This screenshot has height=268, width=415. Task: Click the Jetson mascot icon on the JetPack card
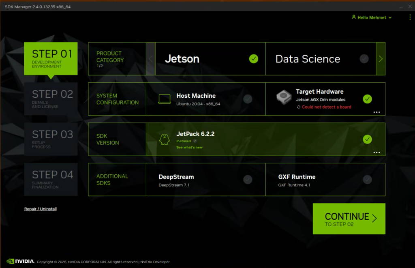(164, 139)
